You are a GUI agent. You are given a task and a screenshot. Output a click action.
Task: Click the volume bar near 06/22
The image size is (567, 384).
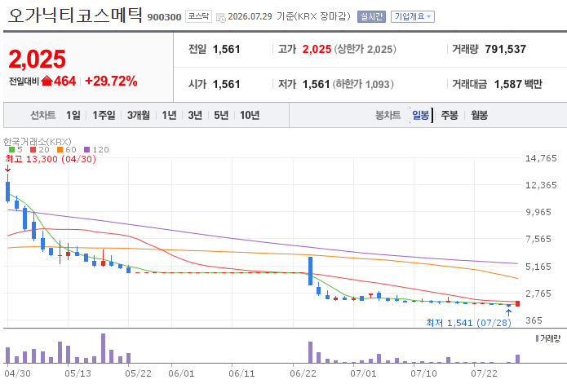coord(310,352)
